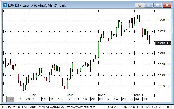Click the highlighted 20 date label

pyautogui.click(x=11, y=99)
